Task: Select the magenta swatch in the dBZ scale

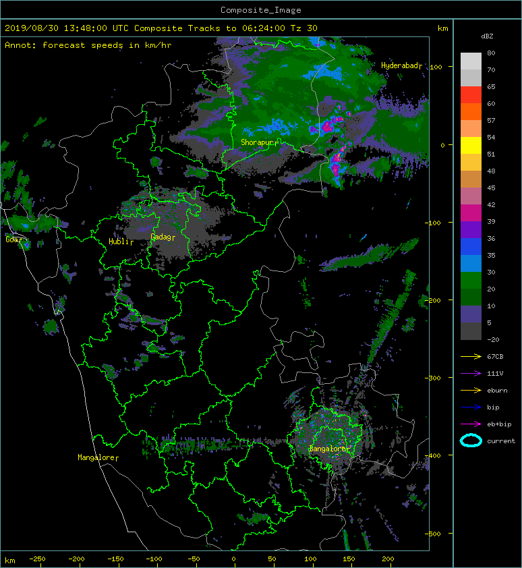Action: (x=471, y=213)
